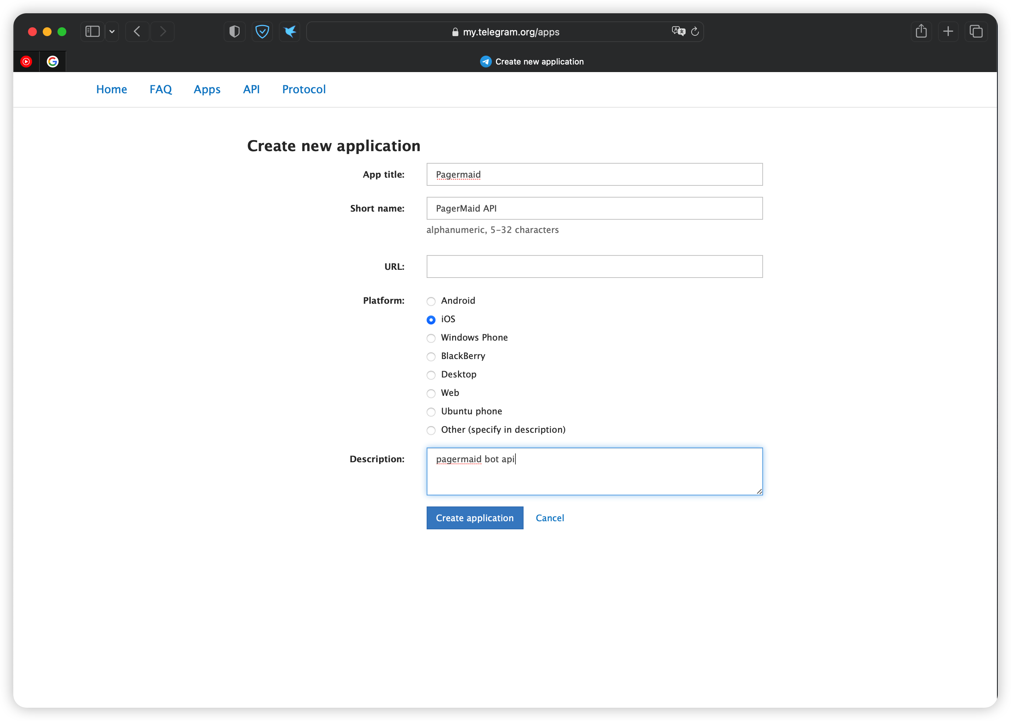Select Android platform radio button

click(x=431, y=302)
